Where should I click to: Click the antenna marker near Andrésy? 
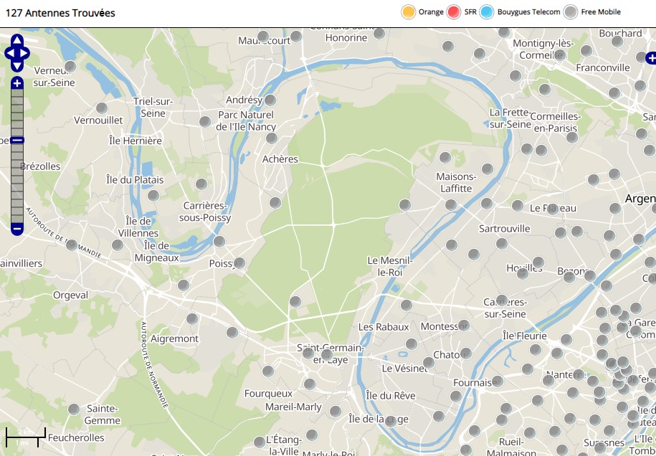(270, 100)
